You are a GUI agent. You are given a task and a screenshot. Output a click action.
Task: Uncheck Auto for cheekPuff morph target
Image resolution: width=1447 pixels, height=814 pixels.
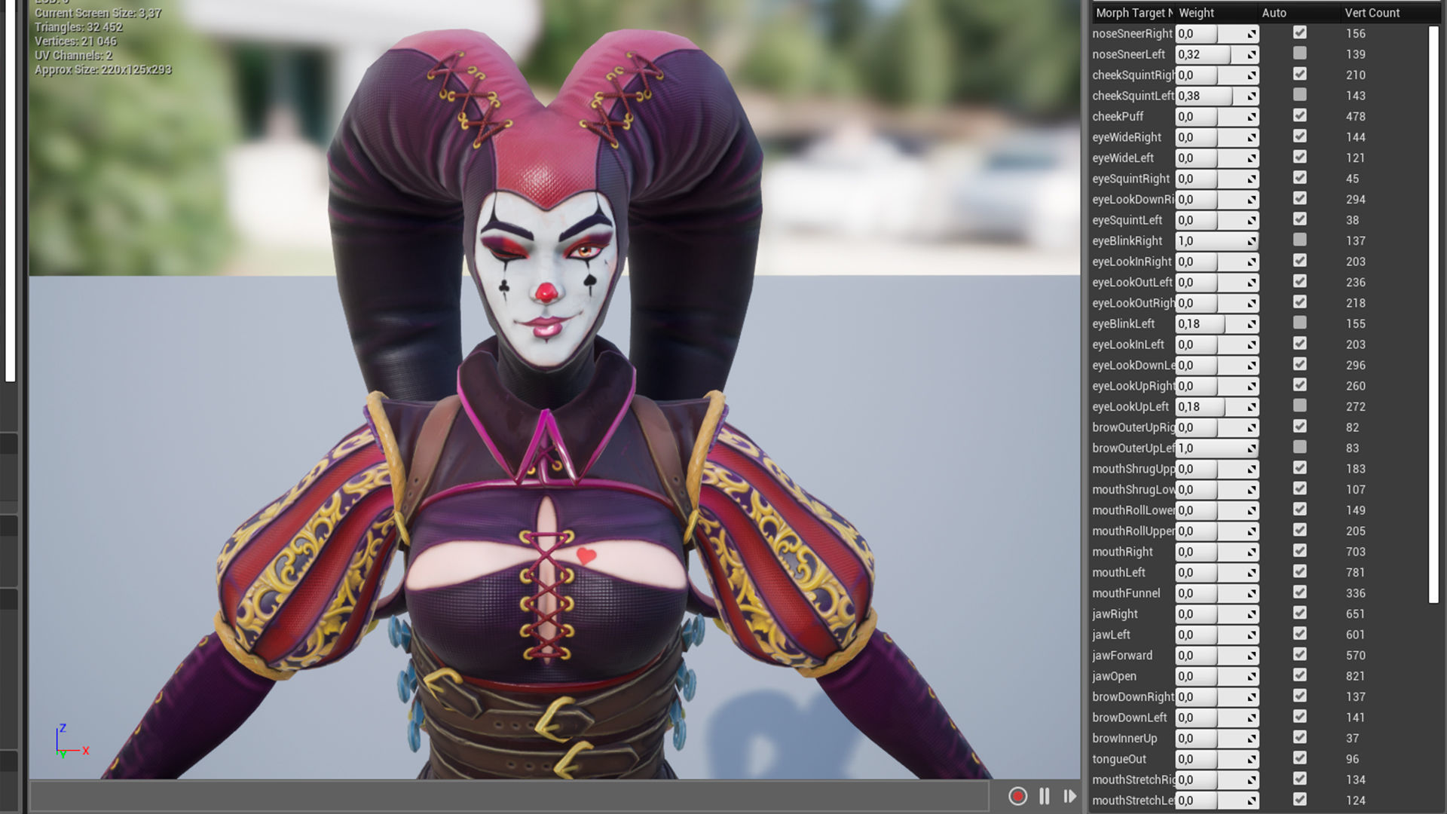click(1299, 116)
